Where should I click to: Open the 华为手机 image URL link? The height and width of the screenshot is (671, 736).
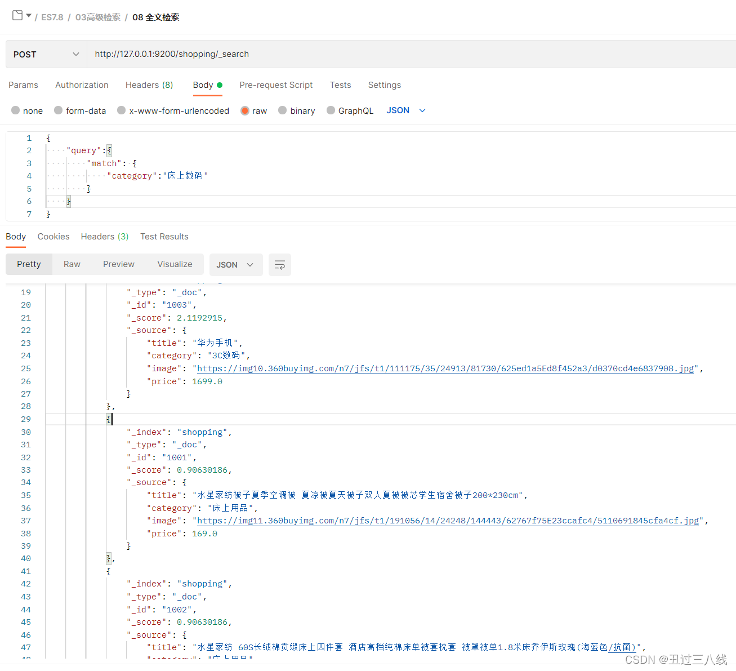click(445, 368)
